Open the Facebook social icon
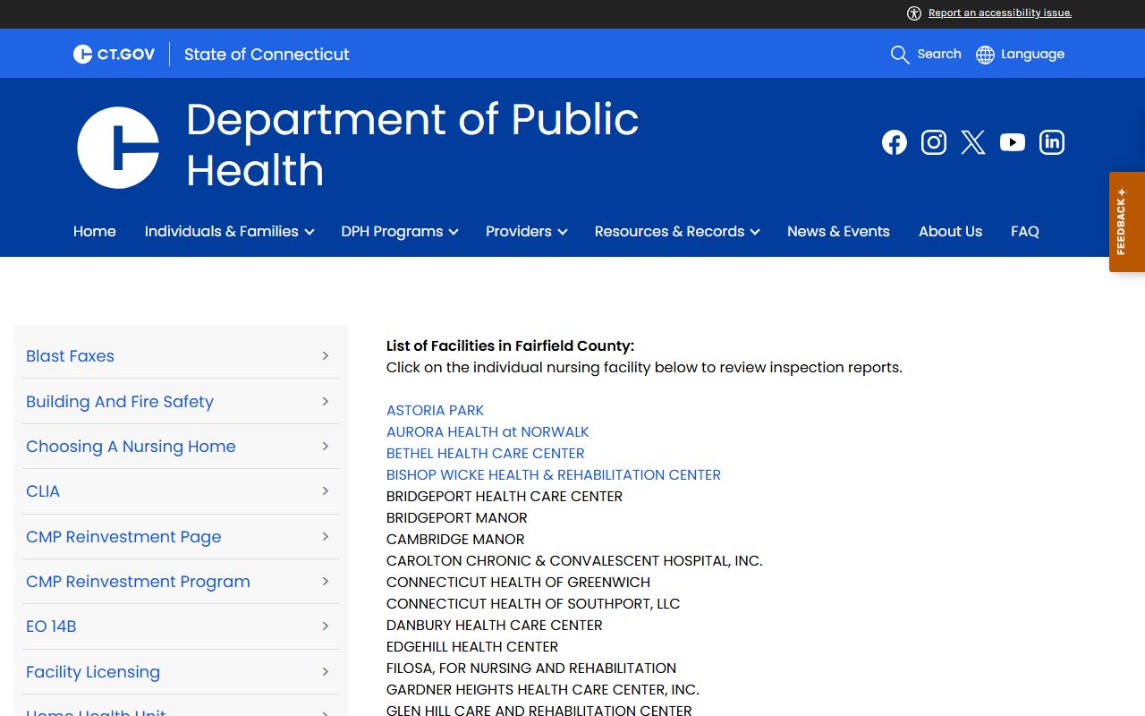The height and width of the screenshot is (716, 1145). 894,142
